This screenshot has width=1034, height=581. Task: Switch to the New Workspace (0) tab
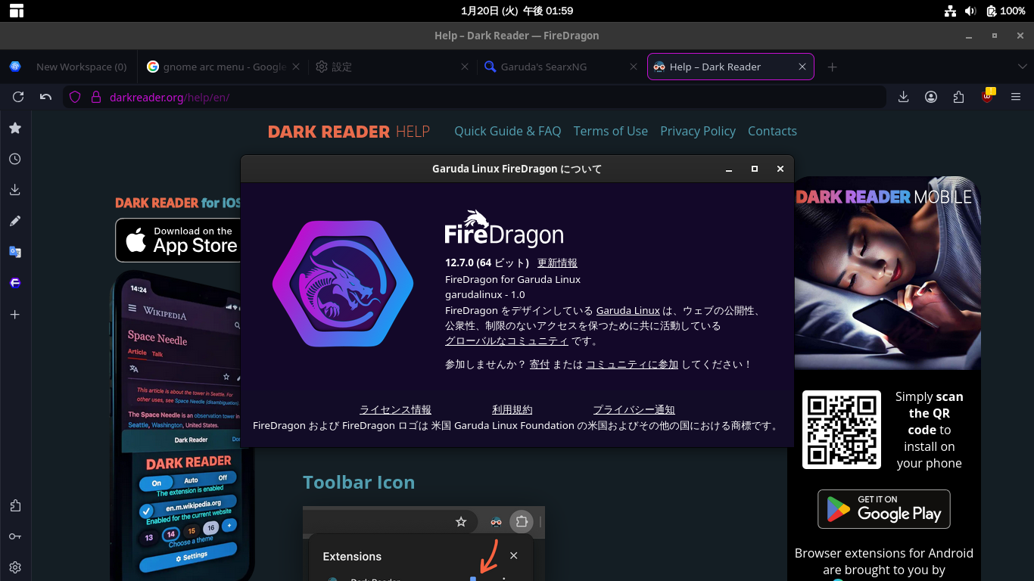[x=70, y=67]
